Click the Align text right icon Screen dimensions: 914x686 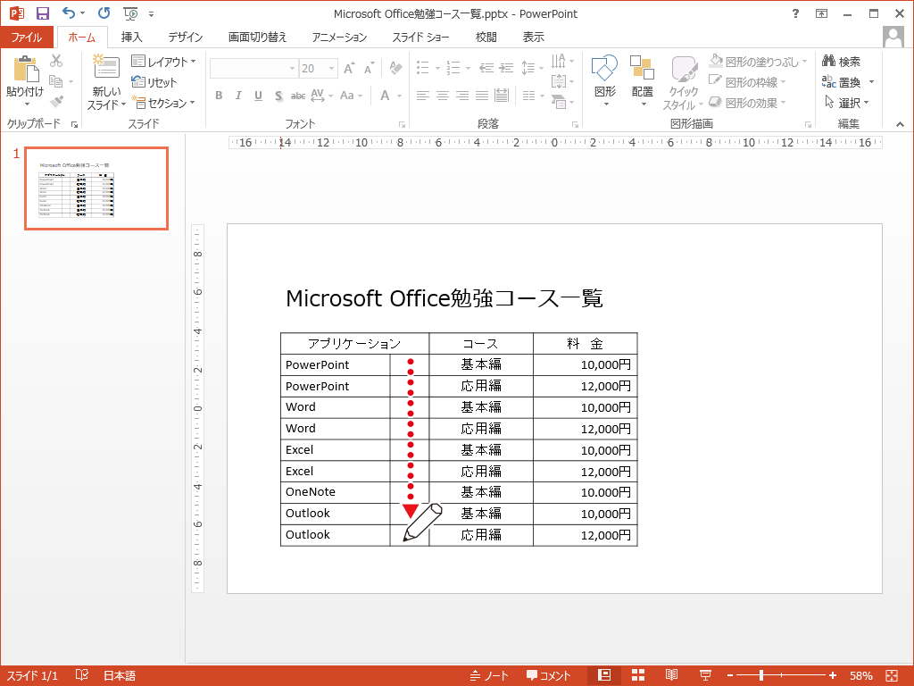(462, 95)
